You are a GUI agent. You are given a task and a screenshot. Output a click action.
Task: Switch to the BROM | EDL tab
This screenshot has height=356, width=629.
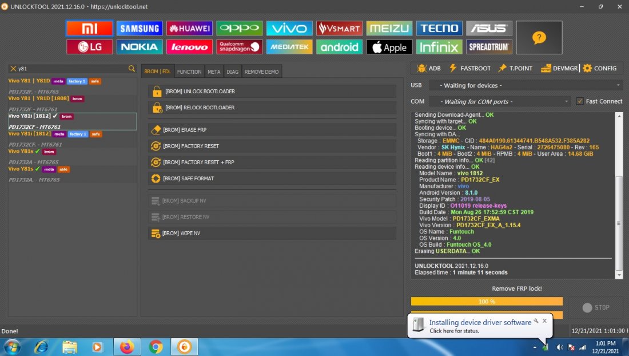tap(158, 72)
